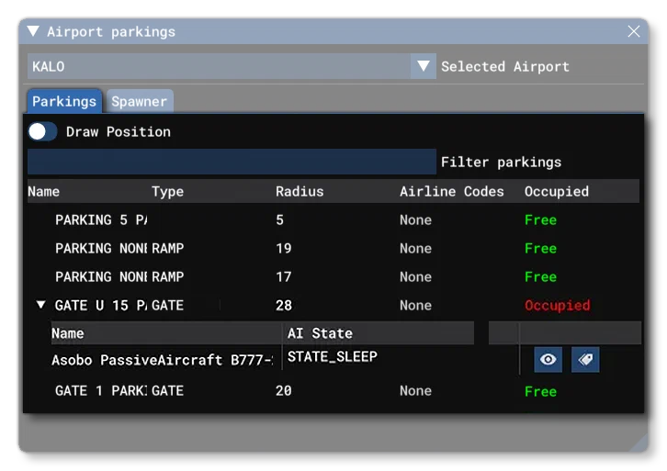The image size is (667, 471).
Task: Sort by the Type column header
Action: (167, 191)
